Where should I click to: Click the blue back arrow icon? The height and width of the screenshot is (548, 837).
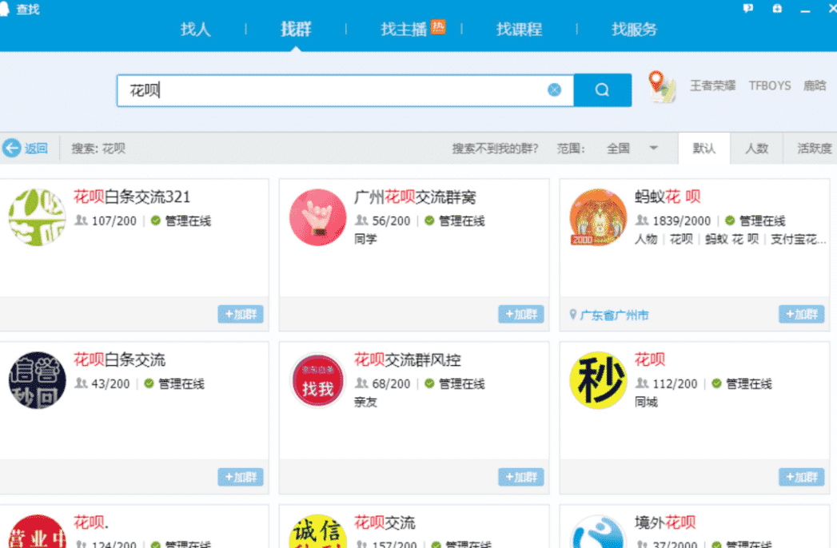point(11,148)
